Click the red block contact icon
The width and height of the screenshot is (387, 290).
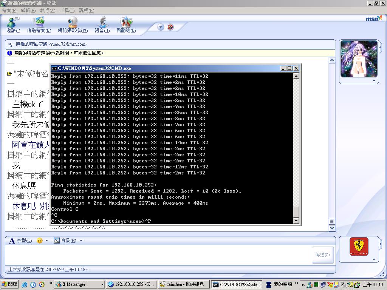(x=170, y=27)
